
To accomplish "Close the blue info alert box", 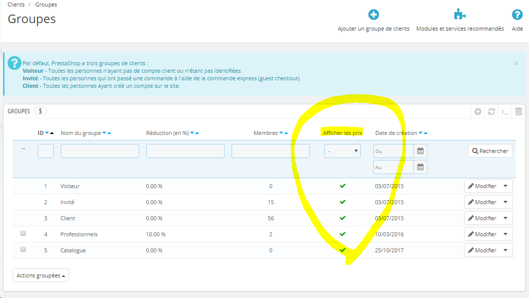I will (516, 63).
